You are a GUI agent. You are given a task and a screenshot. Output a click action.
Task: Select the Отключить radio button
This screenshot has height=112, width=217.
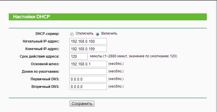point(72,34)
